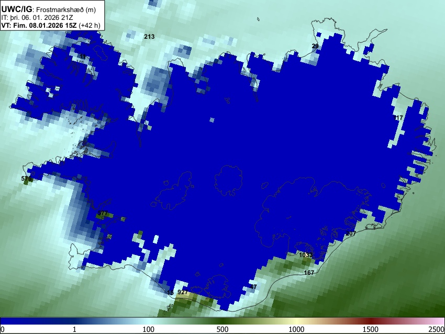445x334 pixels.
Task: Click the station value 167 on the south coast
Action: [x=309, y=273]
